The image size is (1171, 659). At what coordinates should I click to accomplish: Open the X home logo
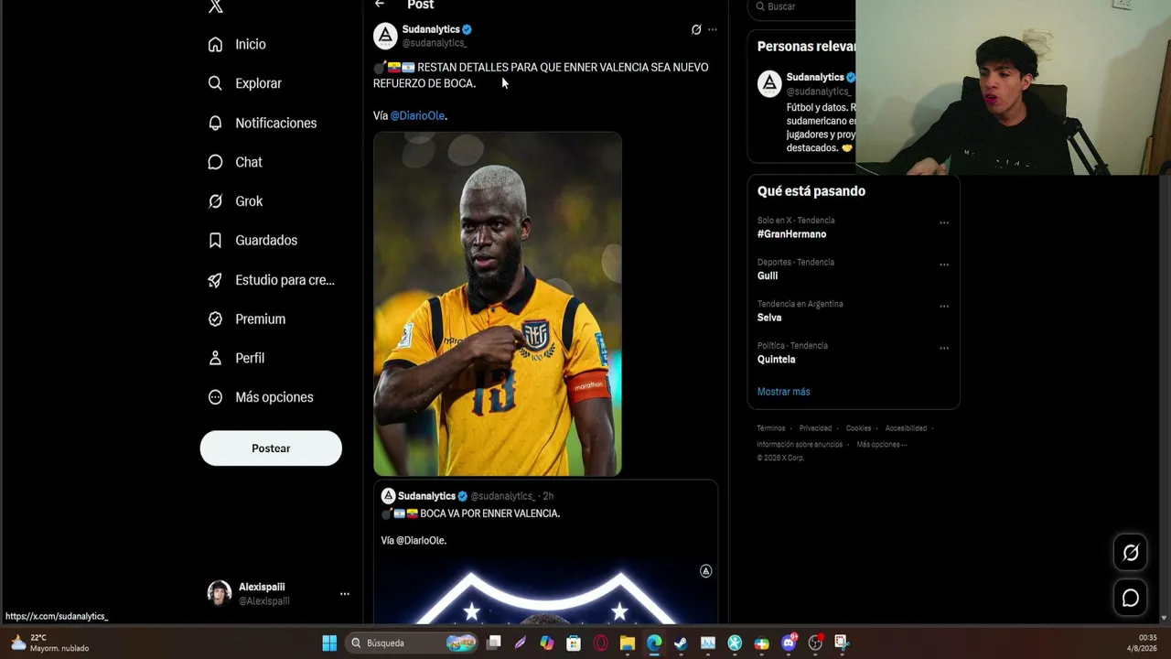[x=216, y=6]
